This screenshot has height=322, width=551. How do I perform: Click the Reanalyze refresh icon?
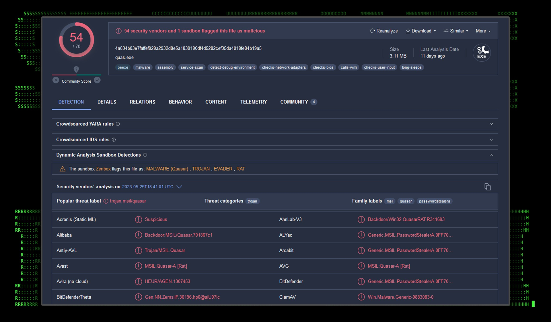[x=372, y=31]
